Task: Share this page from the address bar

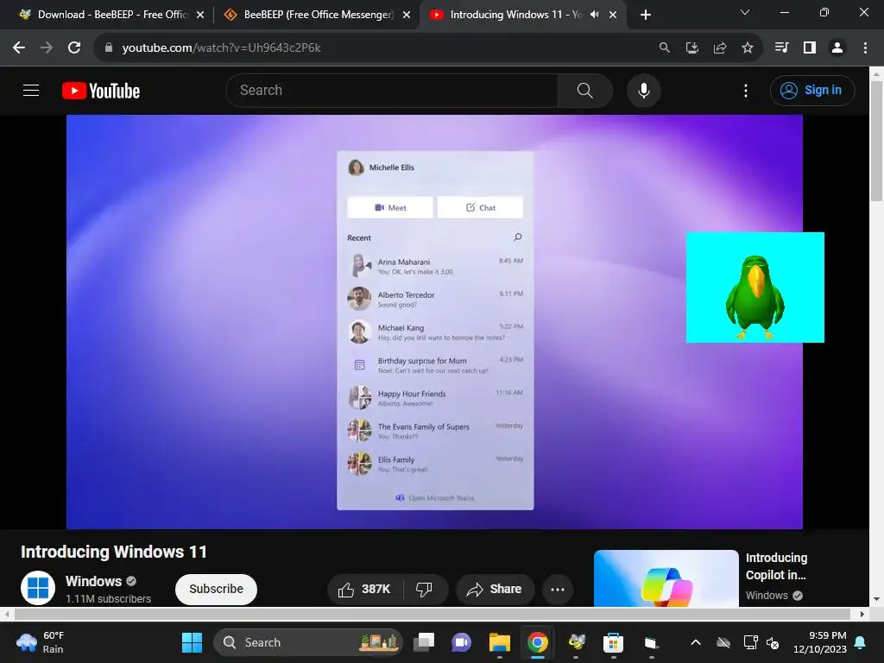Action: pos(720,48)
